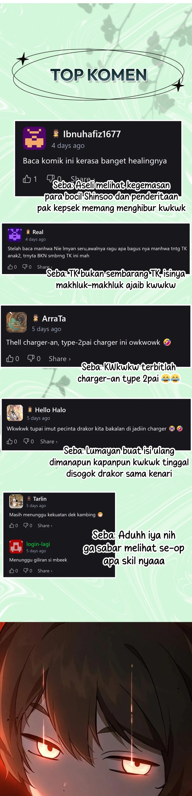Click the Real user avatar
The image size is (192, 796).
[14, 235]
